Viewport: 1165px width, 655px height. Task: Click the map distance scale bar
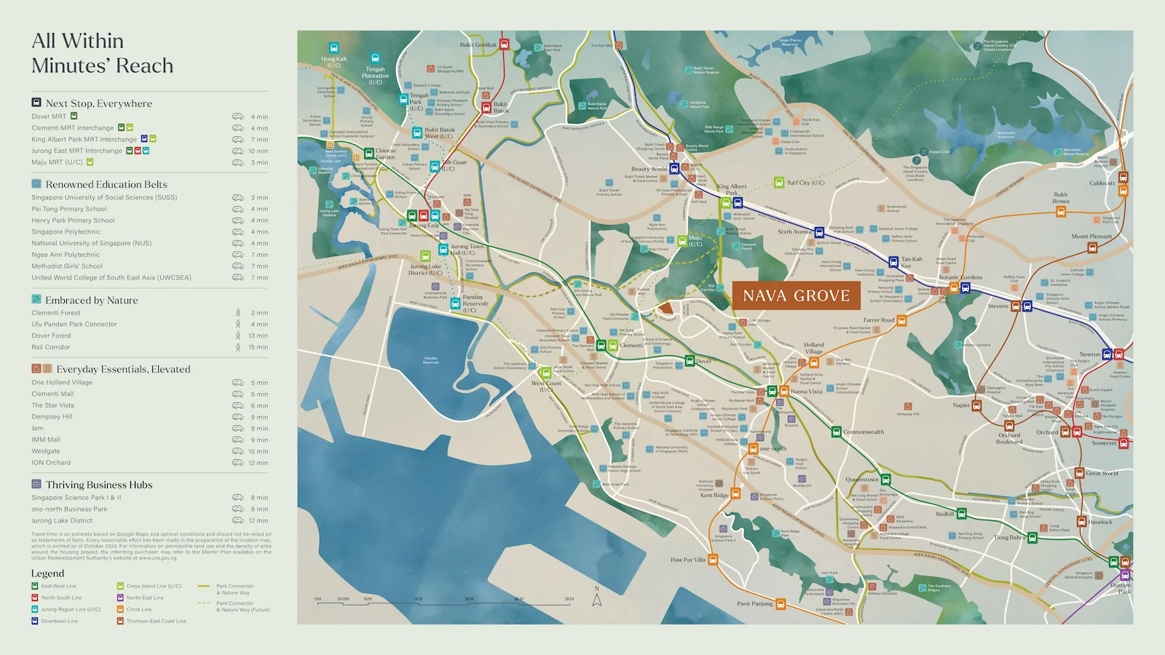(444, 601)
